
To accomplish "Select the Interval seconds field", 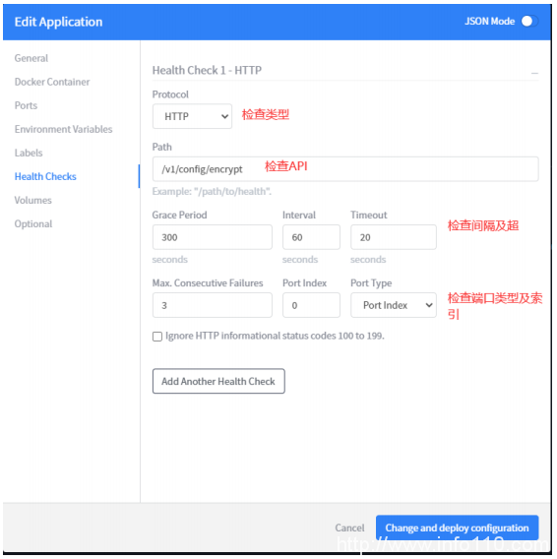I will click(311, 237).
